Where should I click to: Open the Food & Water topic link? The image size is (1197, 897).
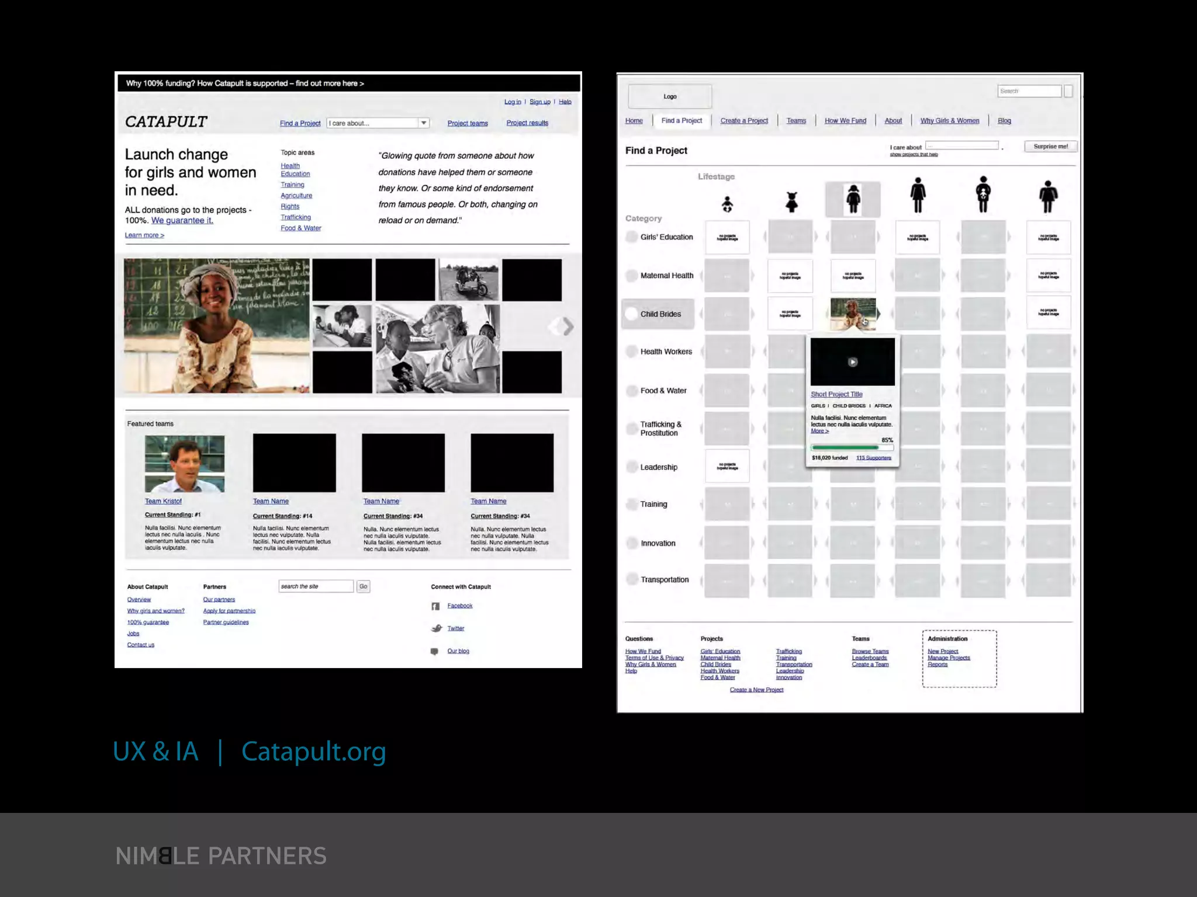pyautogui.click(x=300, y=228)
